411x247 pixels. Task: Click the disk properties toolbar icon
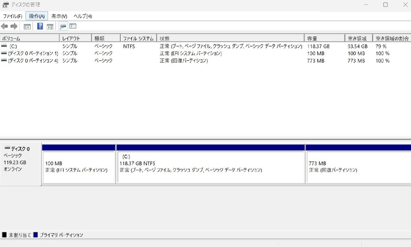[x=62, y=26]
